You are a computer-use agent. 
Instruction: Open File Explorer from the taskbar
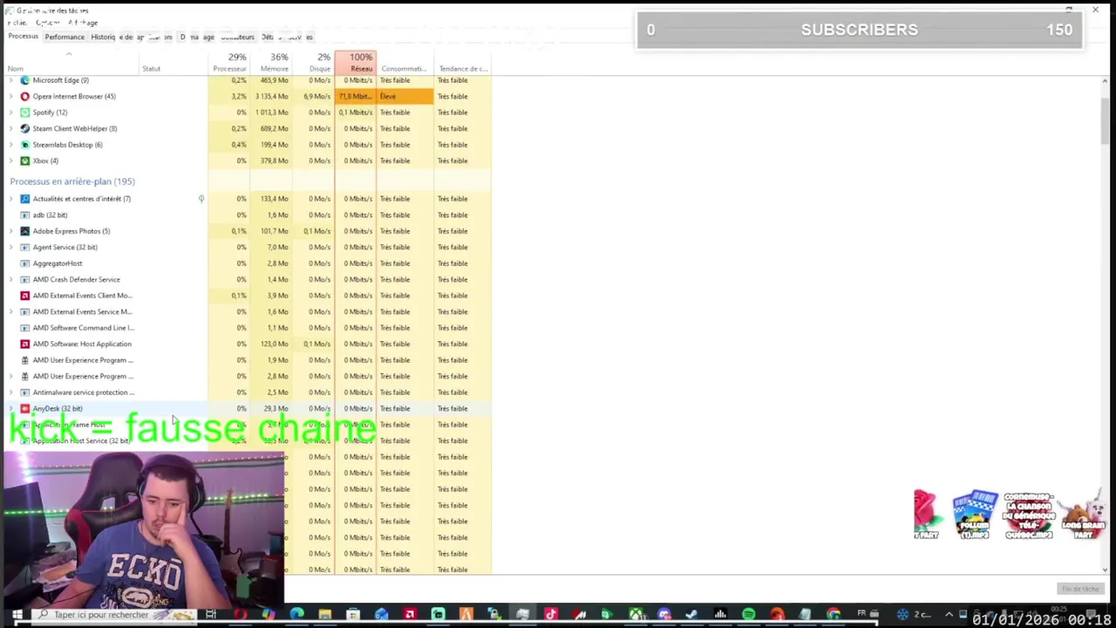[324, 615]
